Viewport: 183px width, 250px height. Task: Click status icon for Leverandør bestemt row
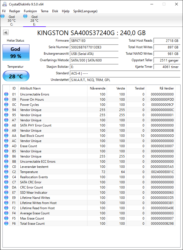click(6, 166)
